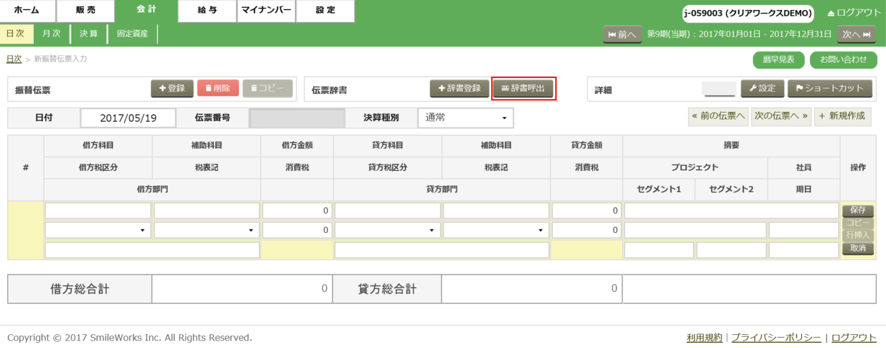Open the 借方税区分 dropdown
Screen dimensions: 886x348
click(98, 230)
